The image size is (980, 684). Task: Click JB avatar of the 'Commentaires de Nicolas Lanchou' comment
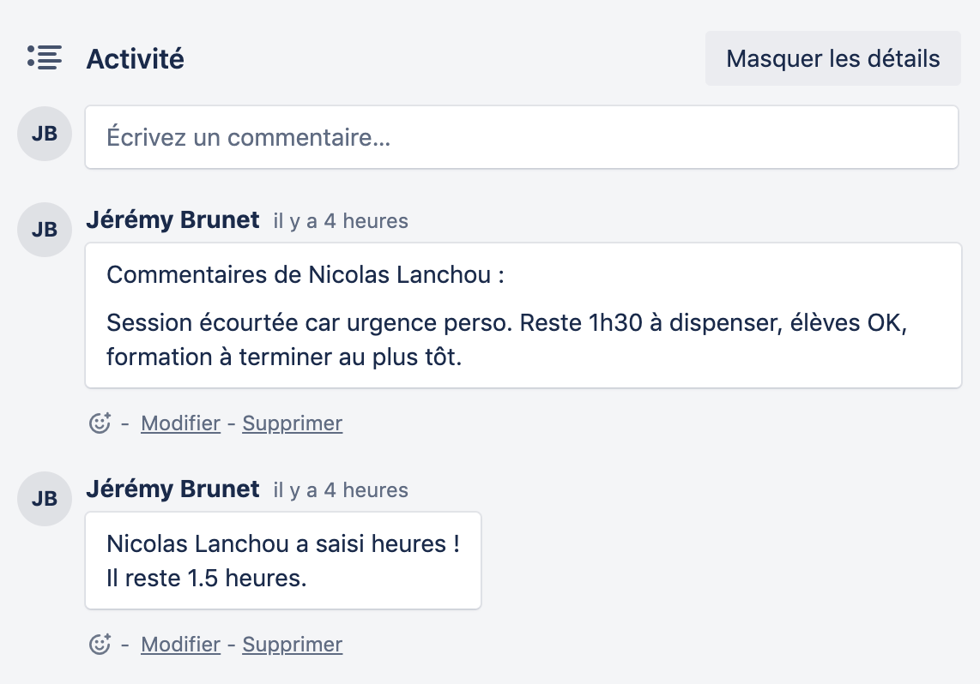[x=45, y=230]
